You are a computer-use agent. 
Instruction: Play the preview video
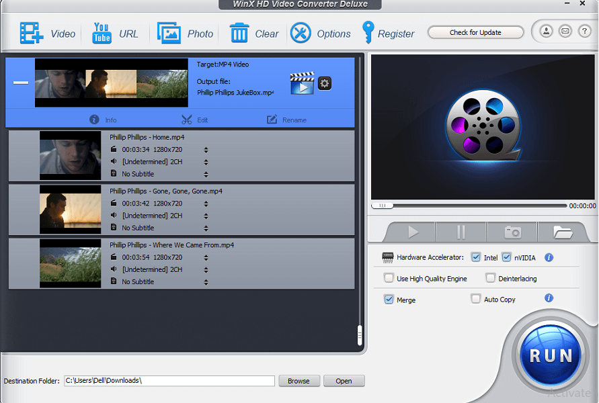pos(413,232)
